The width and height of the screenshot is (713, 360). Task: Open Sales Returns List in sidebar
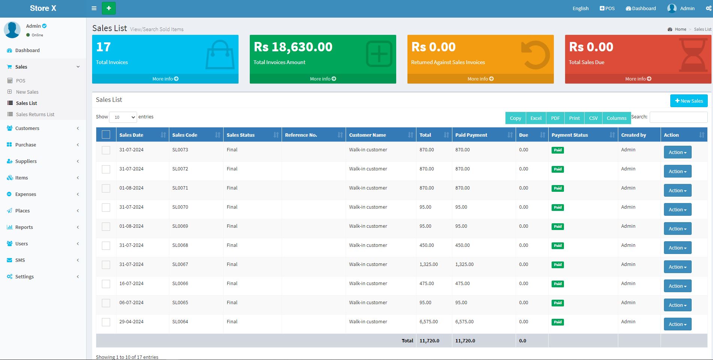(35, 114)
